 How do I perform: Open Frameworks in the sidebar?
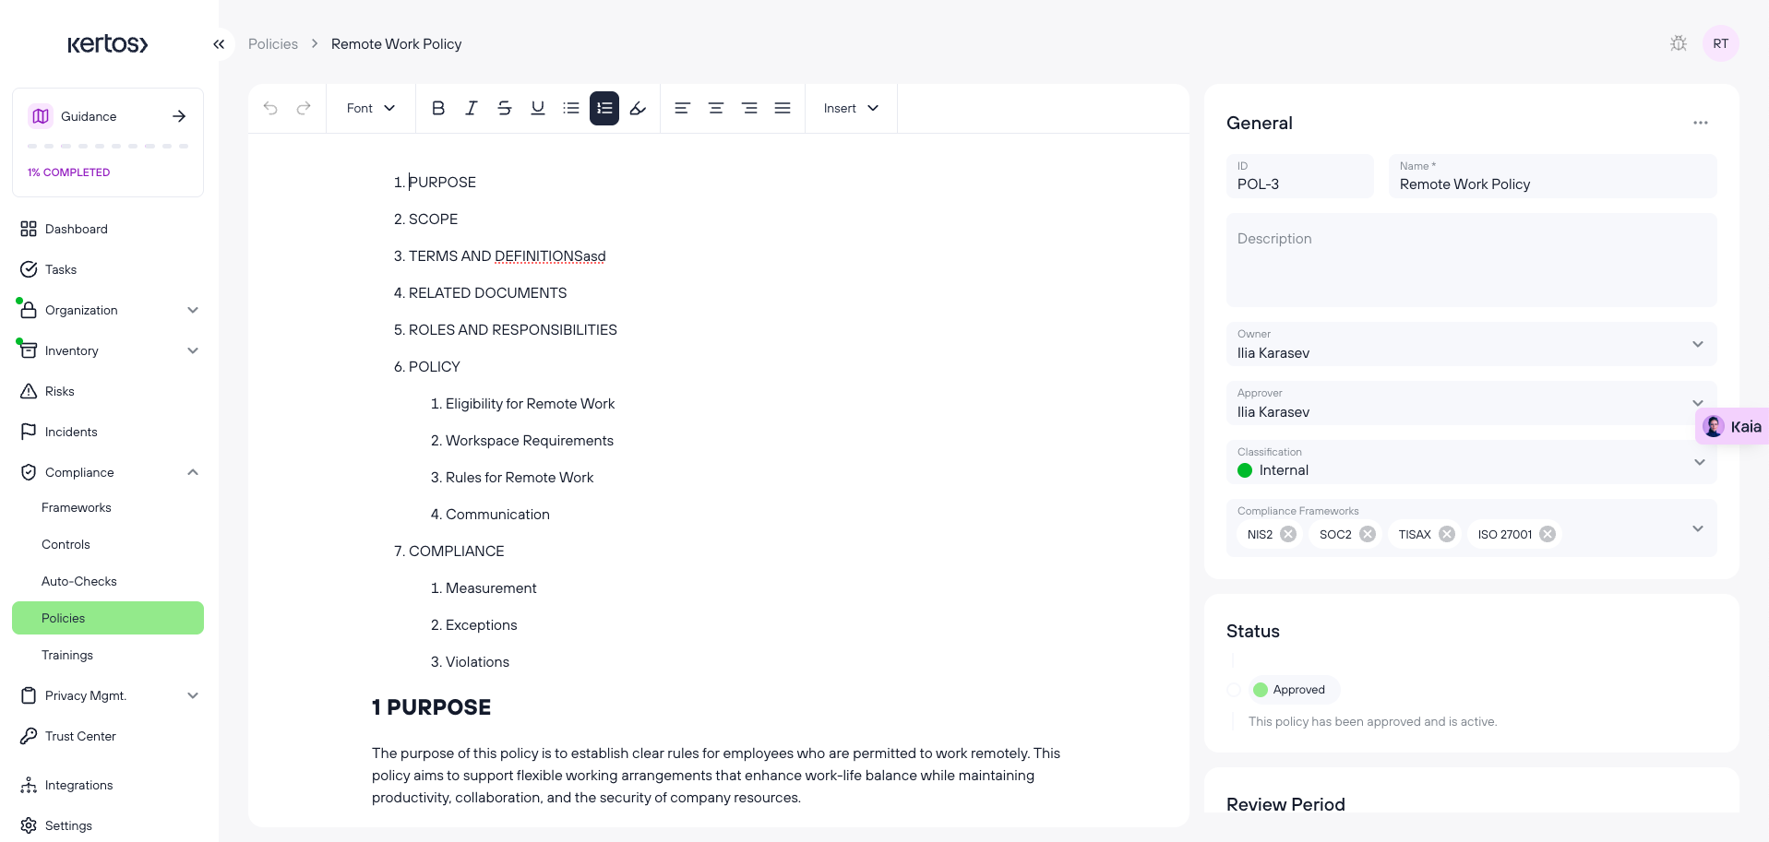[77, 507]
